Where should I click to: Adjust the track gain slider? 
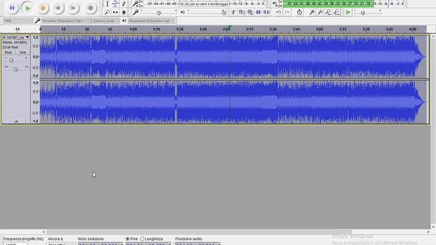16,60
